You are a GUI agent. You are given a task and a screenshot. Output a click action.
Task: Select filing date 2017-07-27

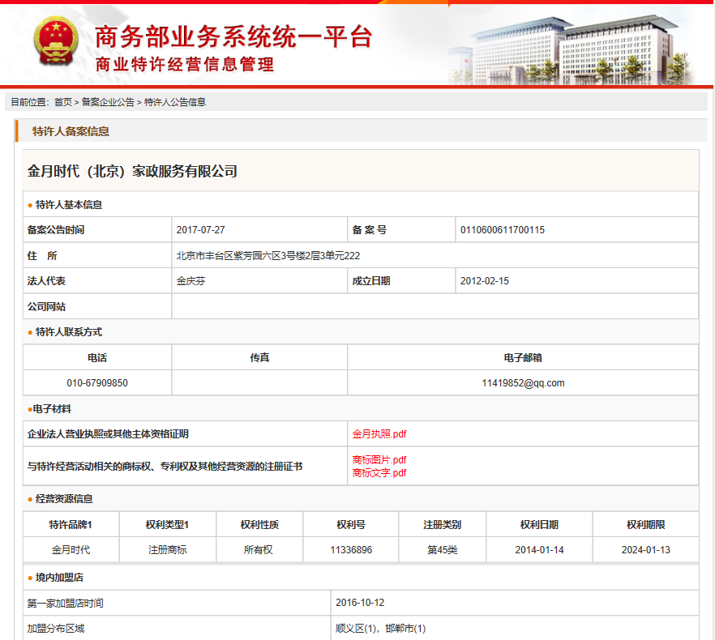tap(201, 230)
